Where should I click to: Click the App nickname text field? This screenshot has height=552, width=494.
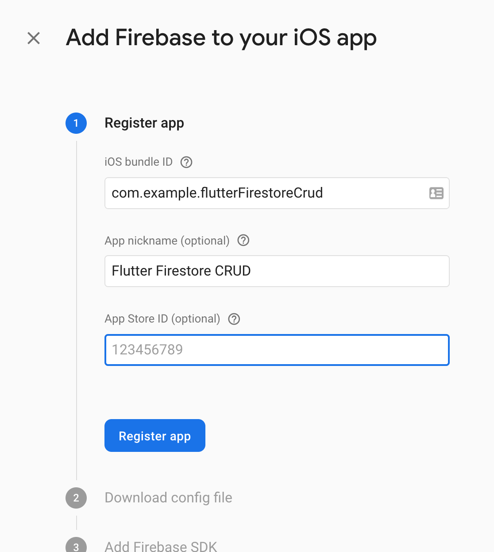277,271
